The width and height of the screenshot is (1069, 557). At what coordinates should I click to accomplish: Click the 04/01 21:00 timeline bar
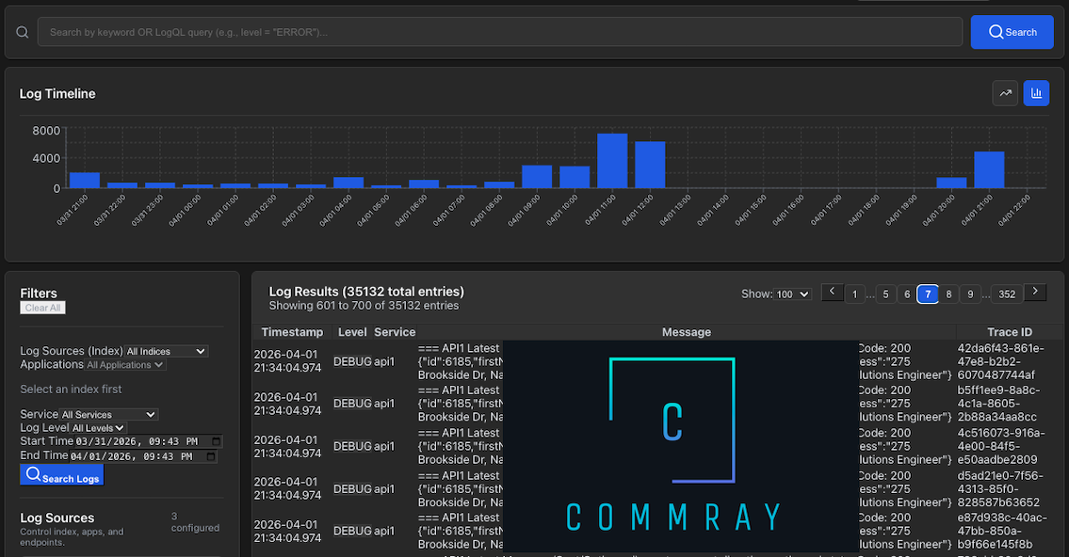(989, 169)
